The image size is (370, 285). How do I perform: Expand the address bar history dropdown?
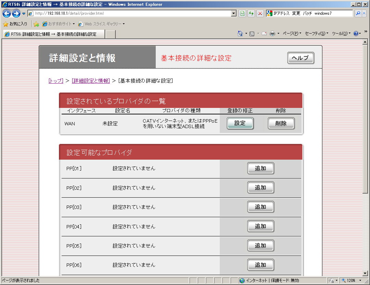(234, 13)
